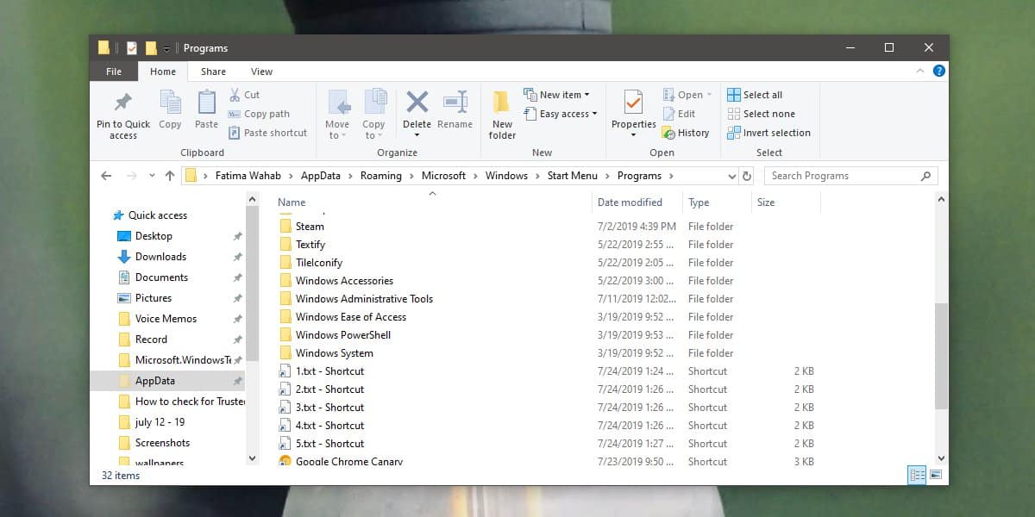This screenshot has width=1035, height=517.
Task: Switch to Large icons view in status bar
Action: point(936,475)
